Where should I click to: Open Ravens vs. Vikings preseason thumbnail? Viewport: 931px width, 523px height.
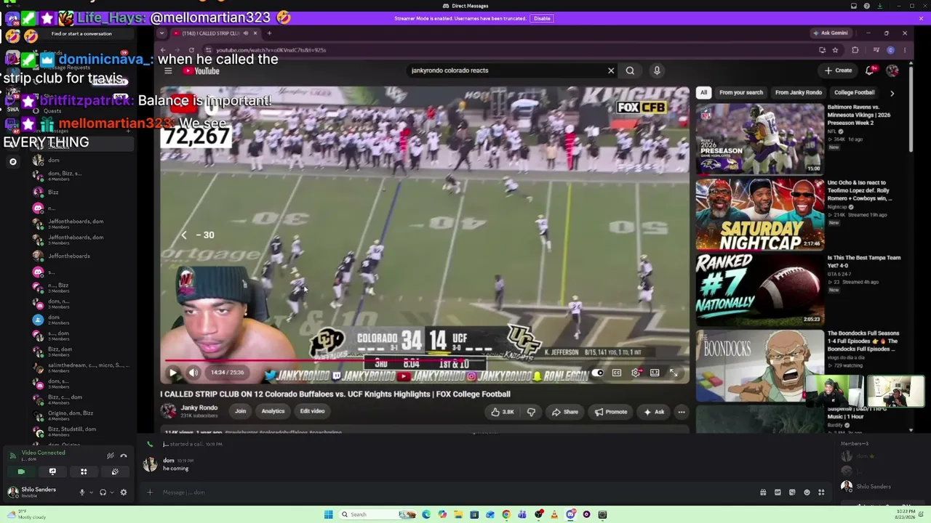[x=759, y=139]
